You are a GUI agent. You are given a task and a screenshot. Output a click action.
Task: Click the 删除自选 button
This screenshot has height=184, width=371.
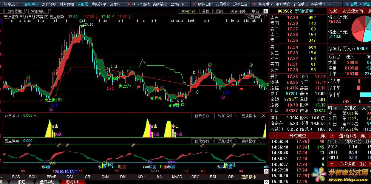click(188, 11)
